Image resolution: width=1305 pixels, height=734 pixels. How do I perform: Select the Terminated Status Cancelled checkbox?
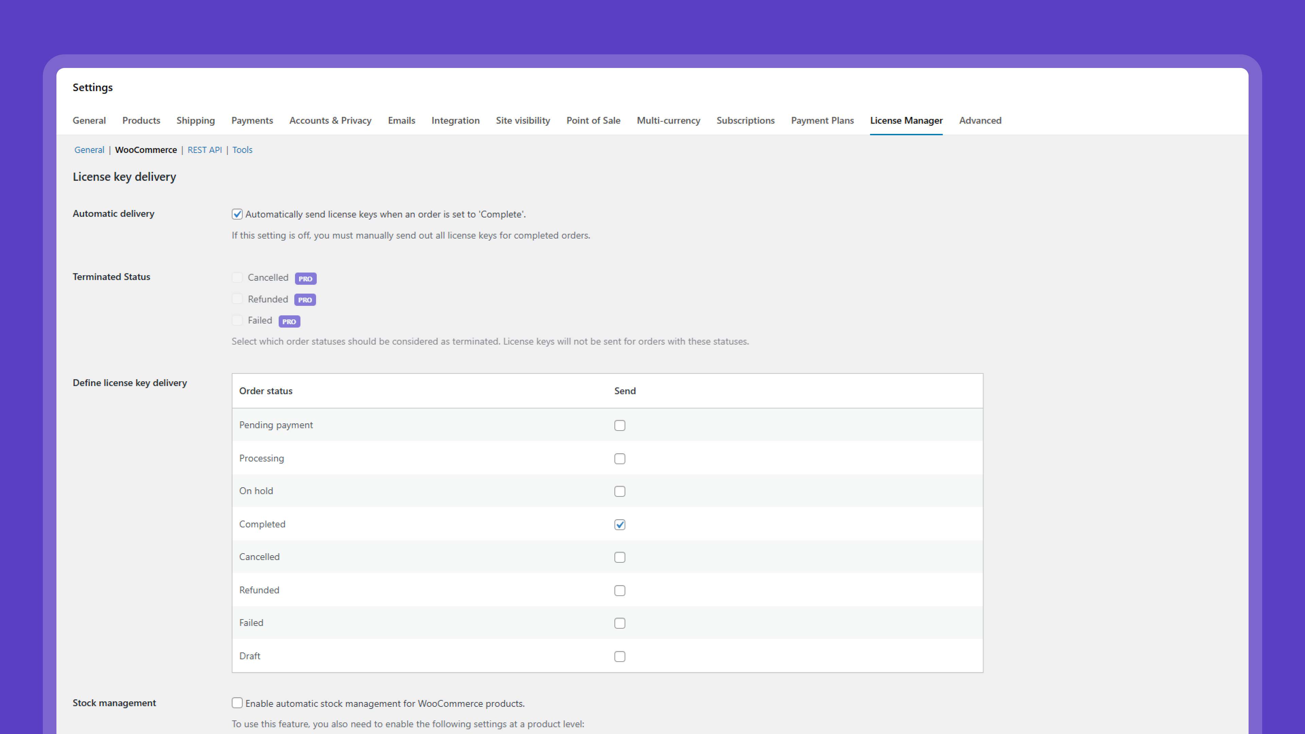pyautogui.click(x=237, y=278)
